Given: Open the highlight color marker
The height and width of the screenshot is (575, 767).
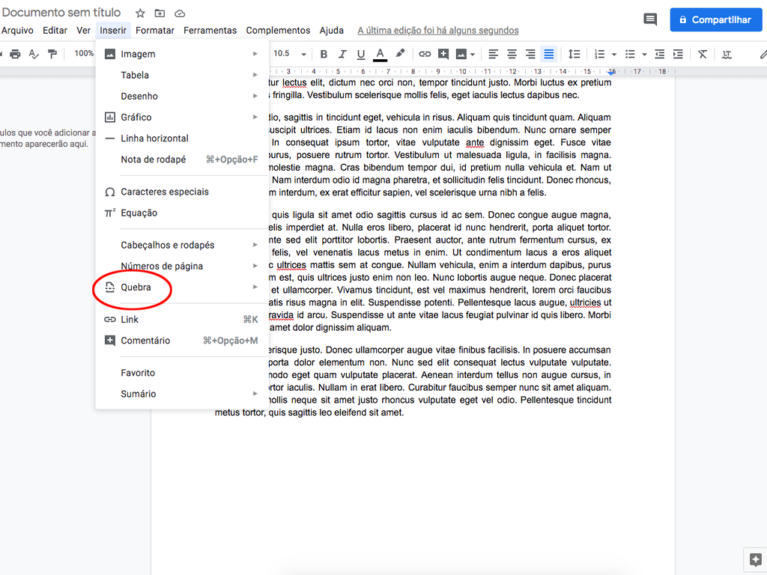Looking at the screenshot, I should tap(400, 53).
